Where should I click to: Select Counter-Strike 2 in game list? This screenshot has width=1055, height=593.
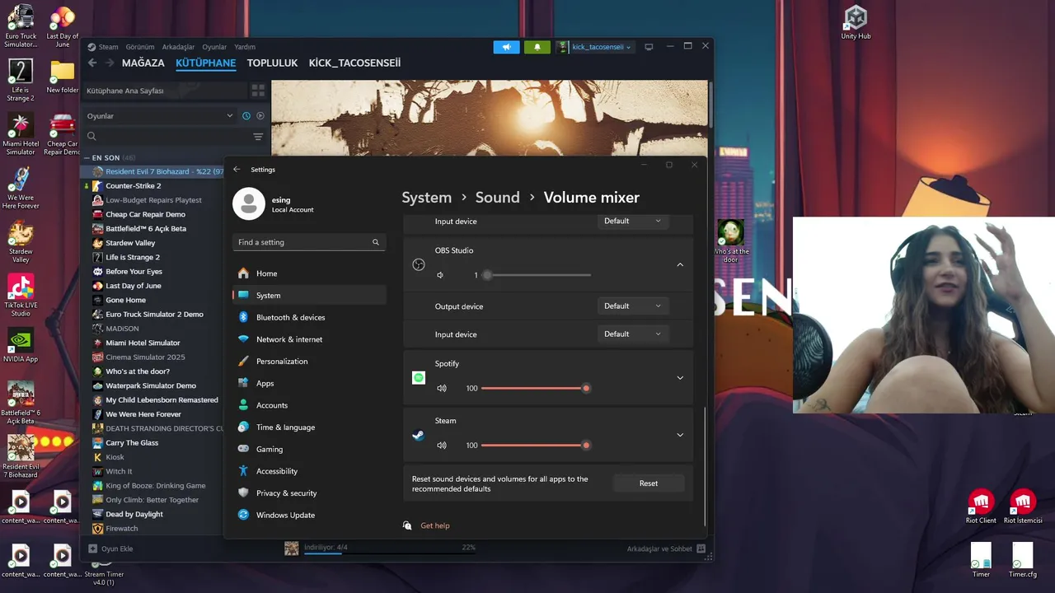[x=134, y=186]
